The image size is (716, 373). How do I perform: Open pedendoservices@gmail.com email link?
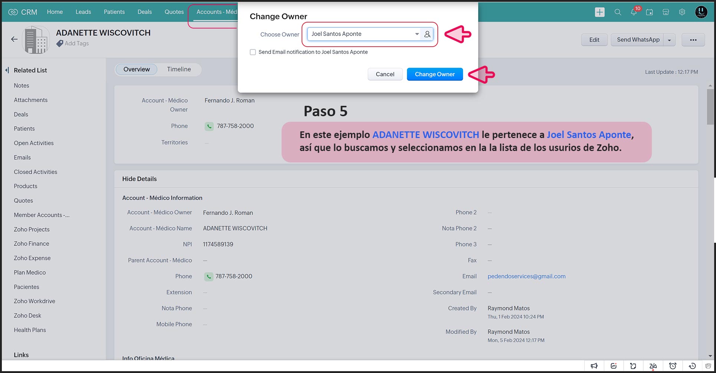[x=526, y=276]
